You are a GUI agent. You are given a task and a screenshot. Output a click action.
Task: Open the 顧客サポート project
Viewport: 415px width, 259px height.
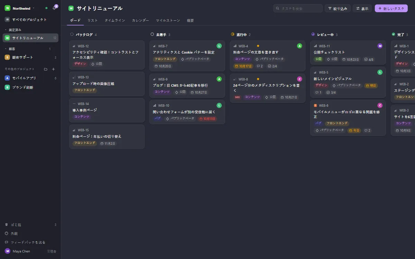[x=30, y=57]
